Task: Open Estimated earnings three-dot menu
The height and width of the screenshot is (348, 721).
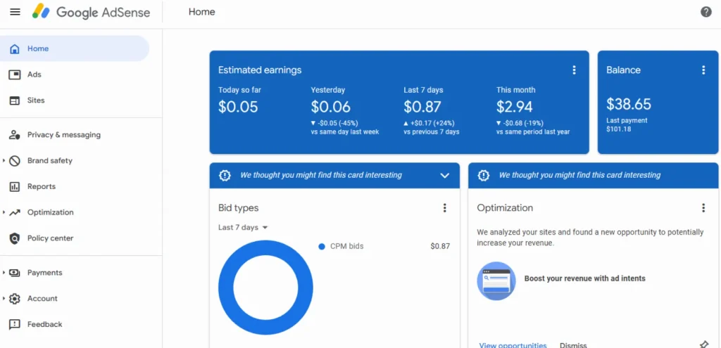Action: (574, 70)
